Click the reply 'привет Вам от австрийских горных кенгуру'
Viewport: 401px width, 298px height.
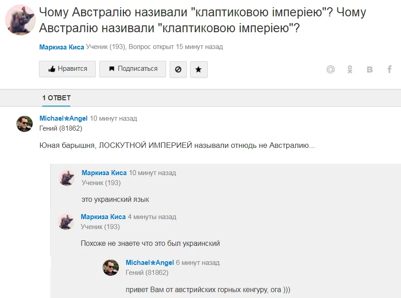point(208,290)
